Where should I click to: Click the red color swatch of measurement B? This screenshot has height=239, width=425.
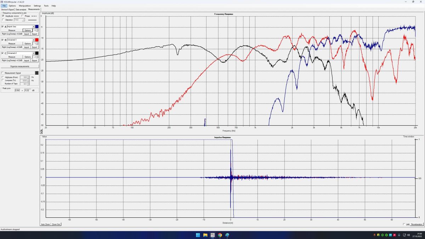[37, 40]
